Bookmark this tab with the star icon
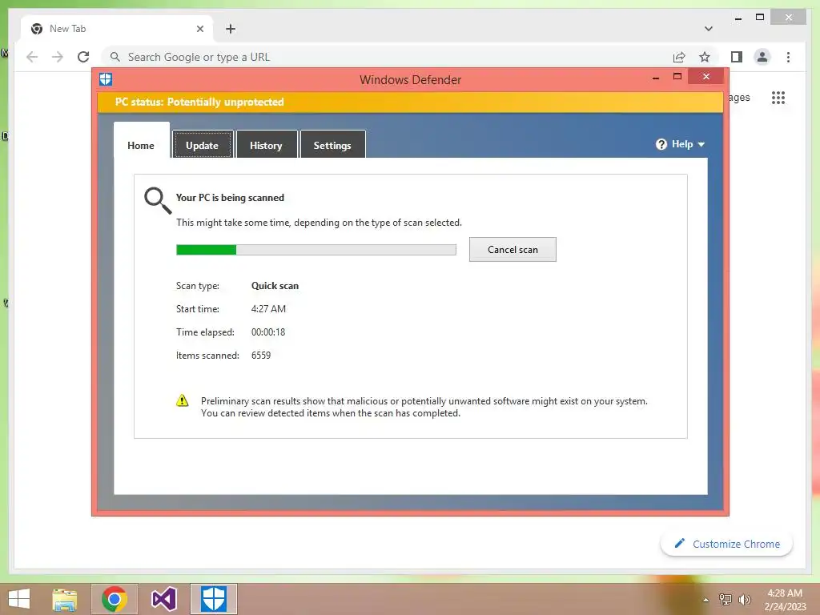 (705, 57)
